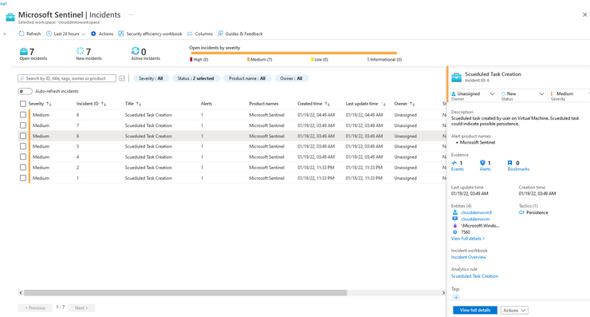Check the select-all checkbox in header

(x=23, y=104)
